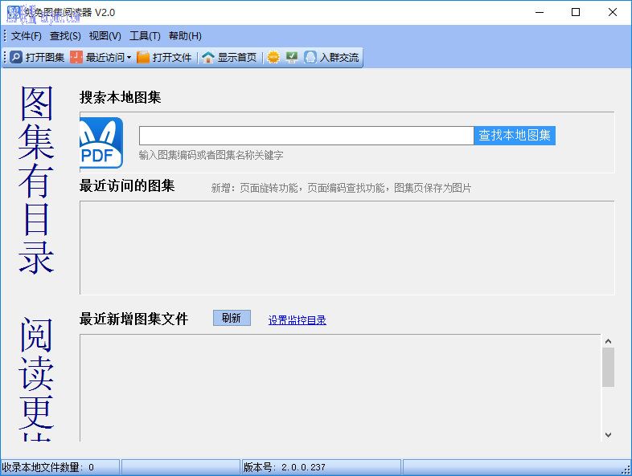
Task: Click the green checkmark monitor icon
Action: [292, 58]
